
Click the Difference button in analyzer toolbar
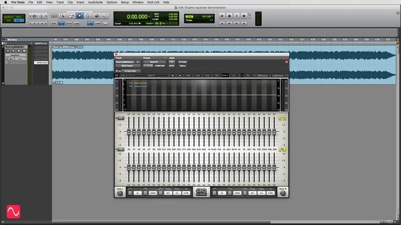263,75
